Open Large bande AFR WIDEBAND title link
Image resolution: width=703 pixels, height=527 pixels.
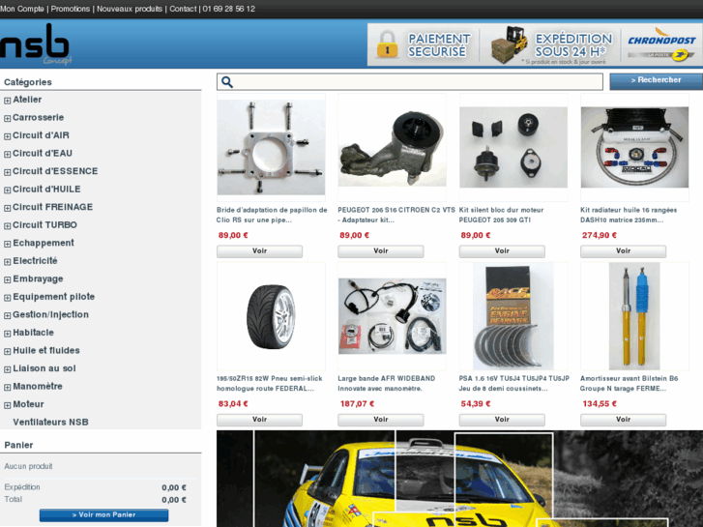pyautogui.click(x=387, y=384)
